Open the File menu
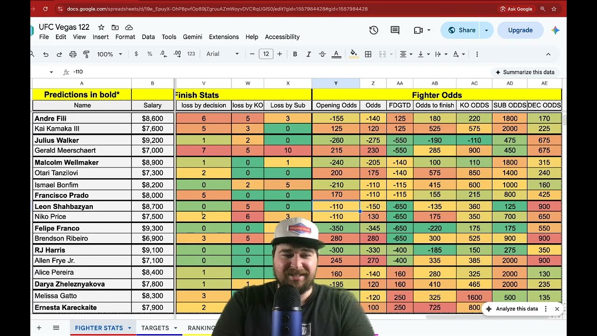Viewport: 597px width, 336px height. [44, 37]
